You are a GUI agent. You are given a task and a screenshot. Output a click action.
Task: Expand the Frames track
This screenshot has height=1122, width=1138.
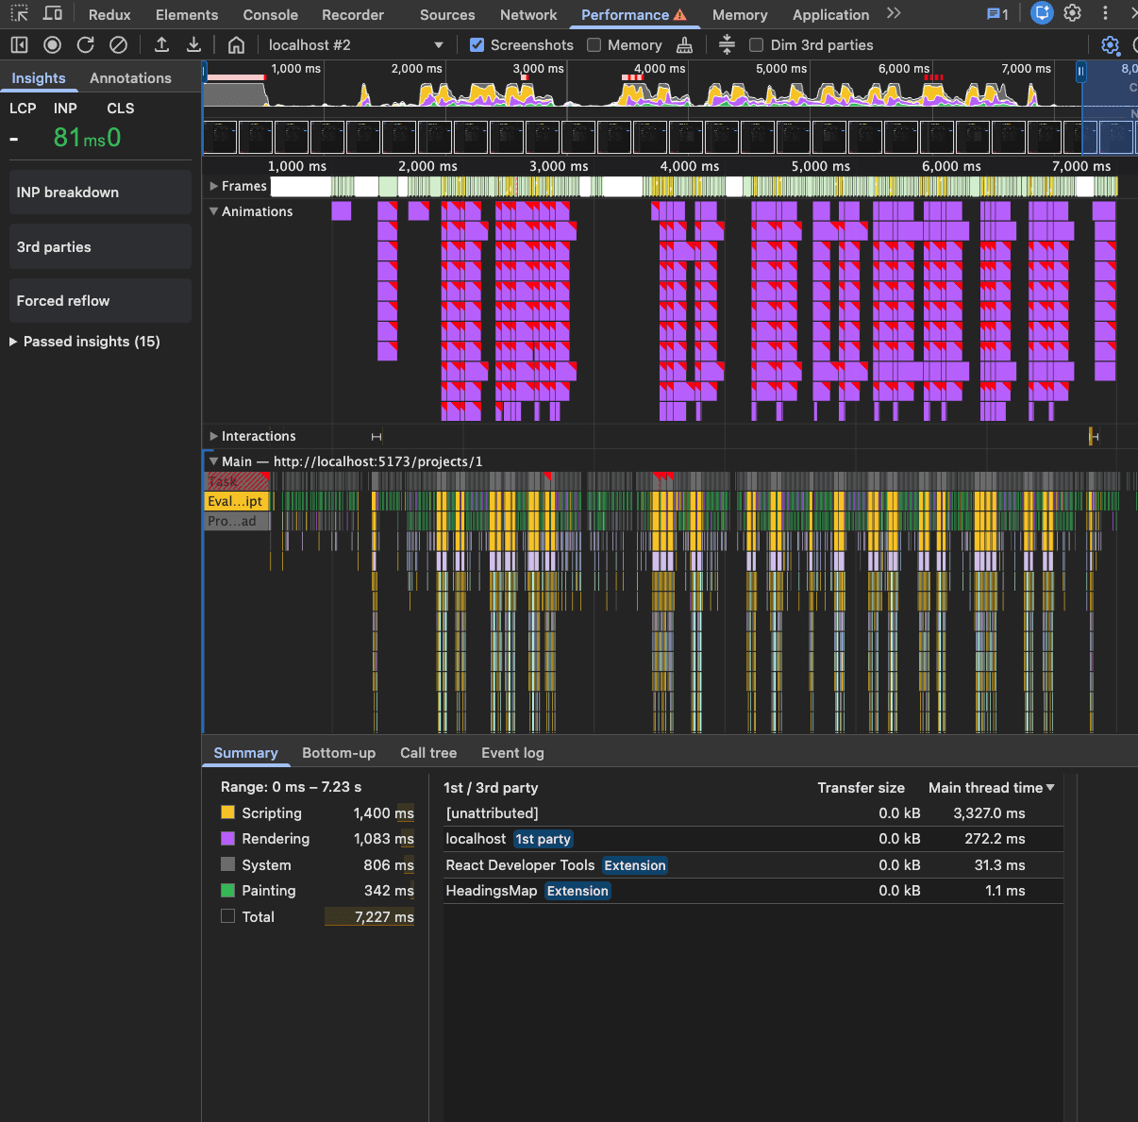coord(214,186)
